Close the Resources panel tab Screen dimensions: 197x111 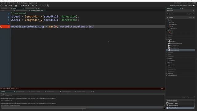(x=180, y=8)
